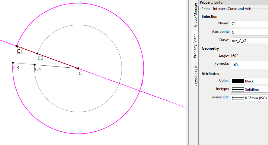The height and width of the screenshot is (145, 268).
Task: Click the line thickness preview icon in Lineweight
Action: pyautogui.click(x=238, y=98)
